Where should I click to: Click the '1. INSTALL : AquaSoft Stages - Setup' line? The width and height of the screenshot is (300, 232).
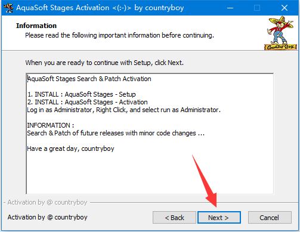[x=82, y=94]
